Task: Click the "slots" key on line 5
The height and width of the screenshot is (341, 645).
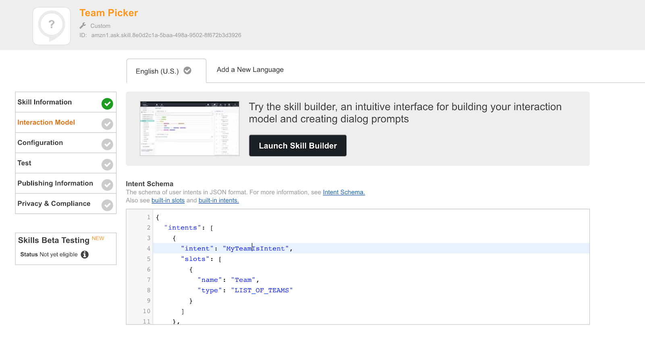Action: pyautogui.click(x=195, y=259)
